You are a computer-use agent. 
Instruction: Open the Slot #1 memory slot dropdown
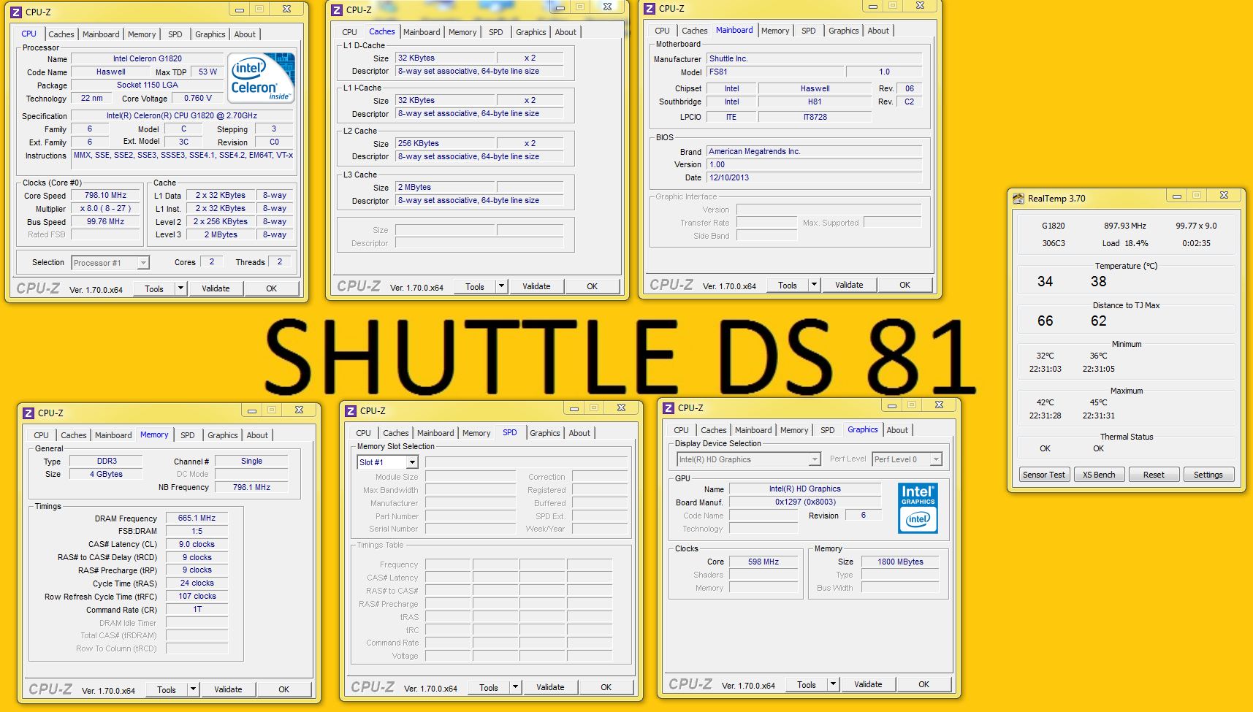(x=411, y=462)
